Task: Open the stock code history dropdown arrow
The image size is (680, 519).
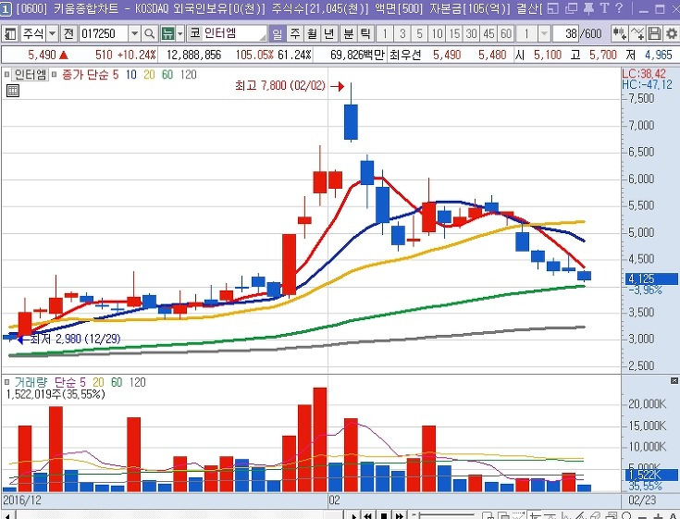Action: pos(134,33)
